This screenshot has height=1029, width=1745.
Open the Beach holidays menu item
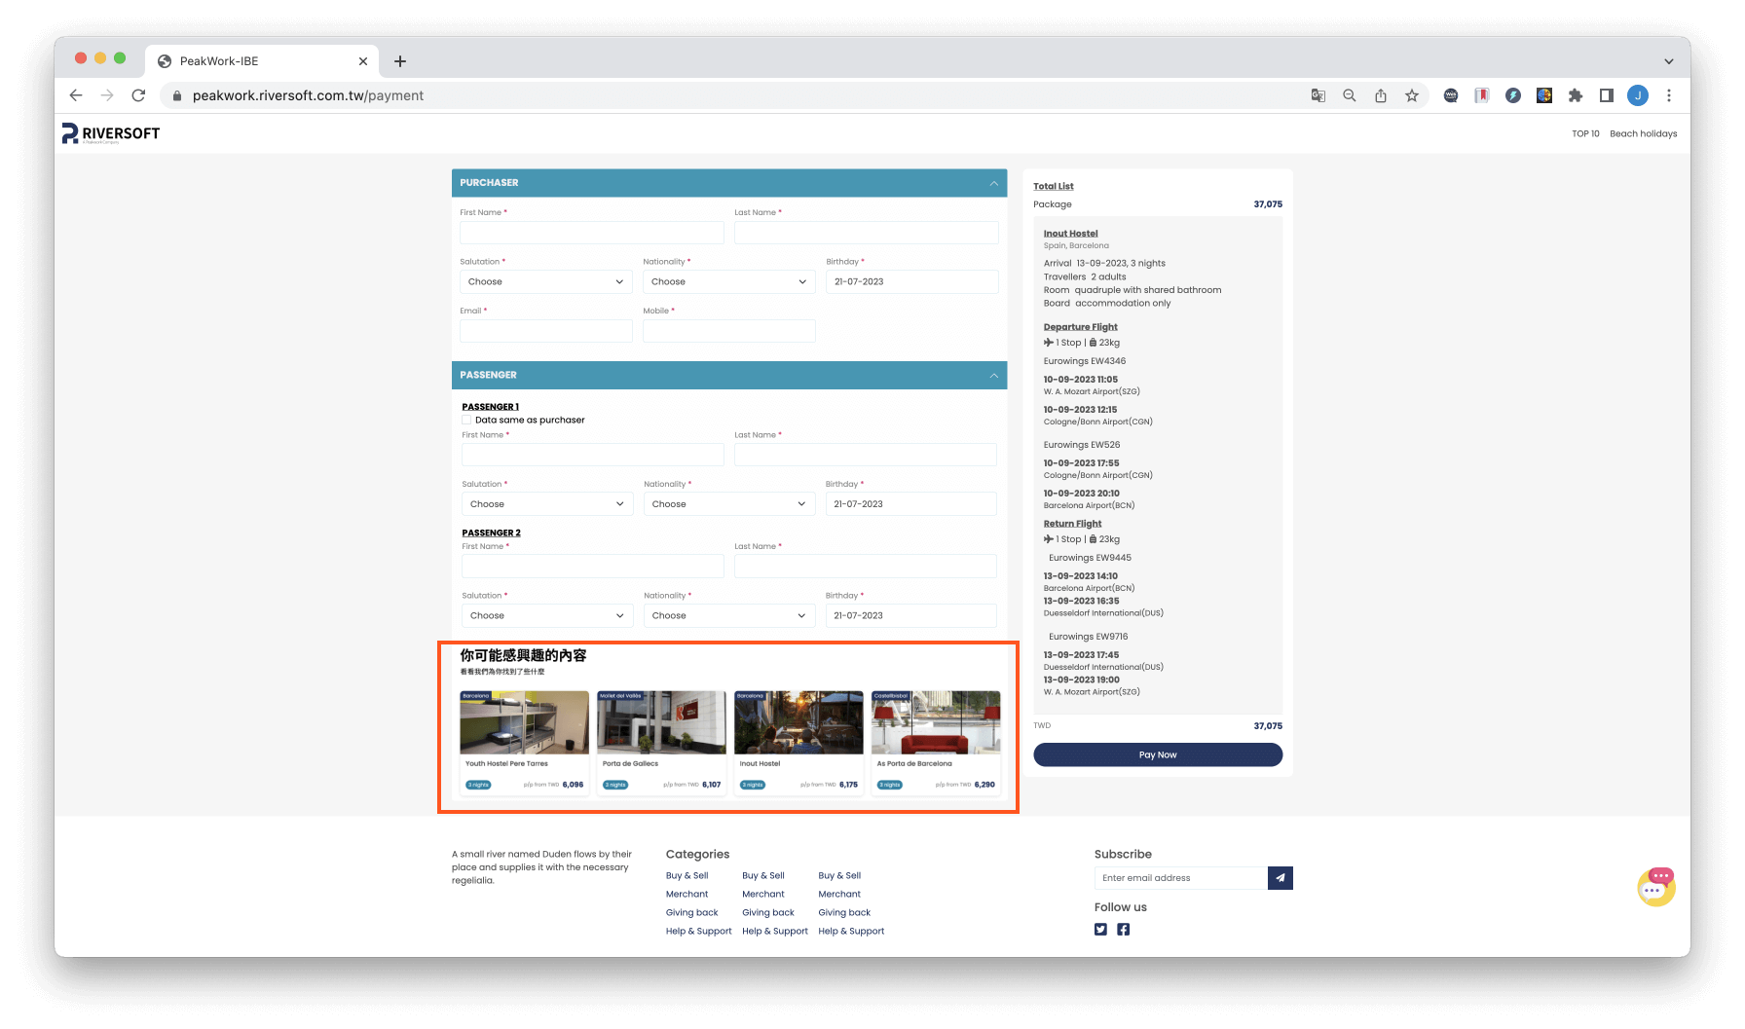(1644, 134)
